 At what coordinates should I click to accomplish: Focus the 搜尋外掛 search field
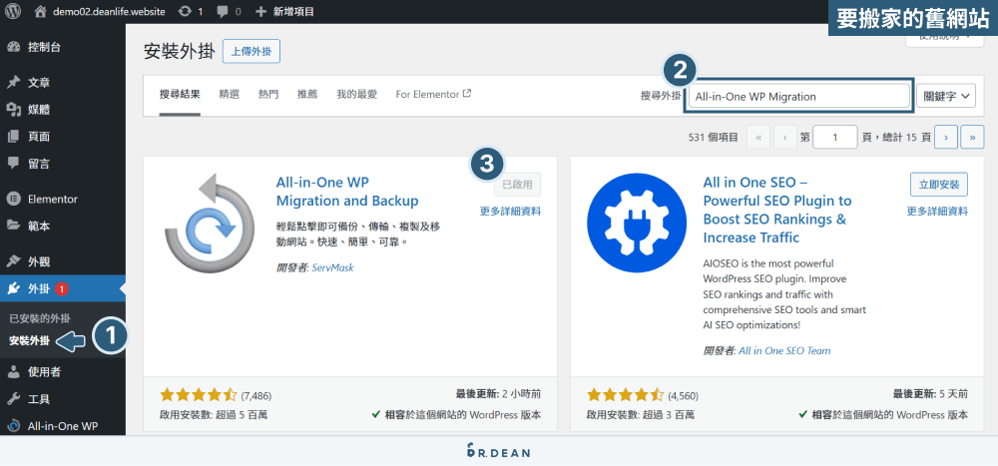[x=798, y=96]
